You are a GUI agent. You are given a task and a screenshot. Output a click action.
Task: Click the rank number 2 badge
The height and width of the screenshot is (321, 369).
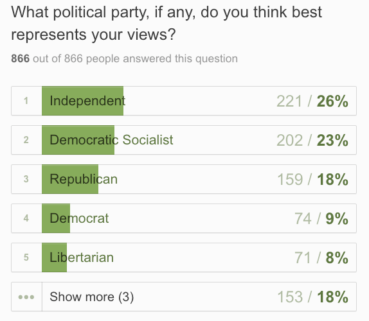point(26,140)
